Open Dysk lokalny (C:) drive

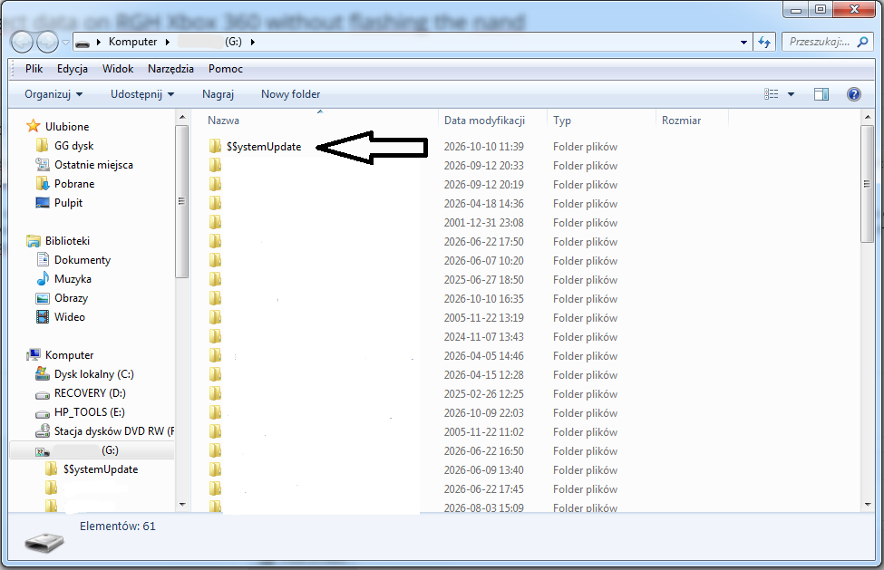93,374
